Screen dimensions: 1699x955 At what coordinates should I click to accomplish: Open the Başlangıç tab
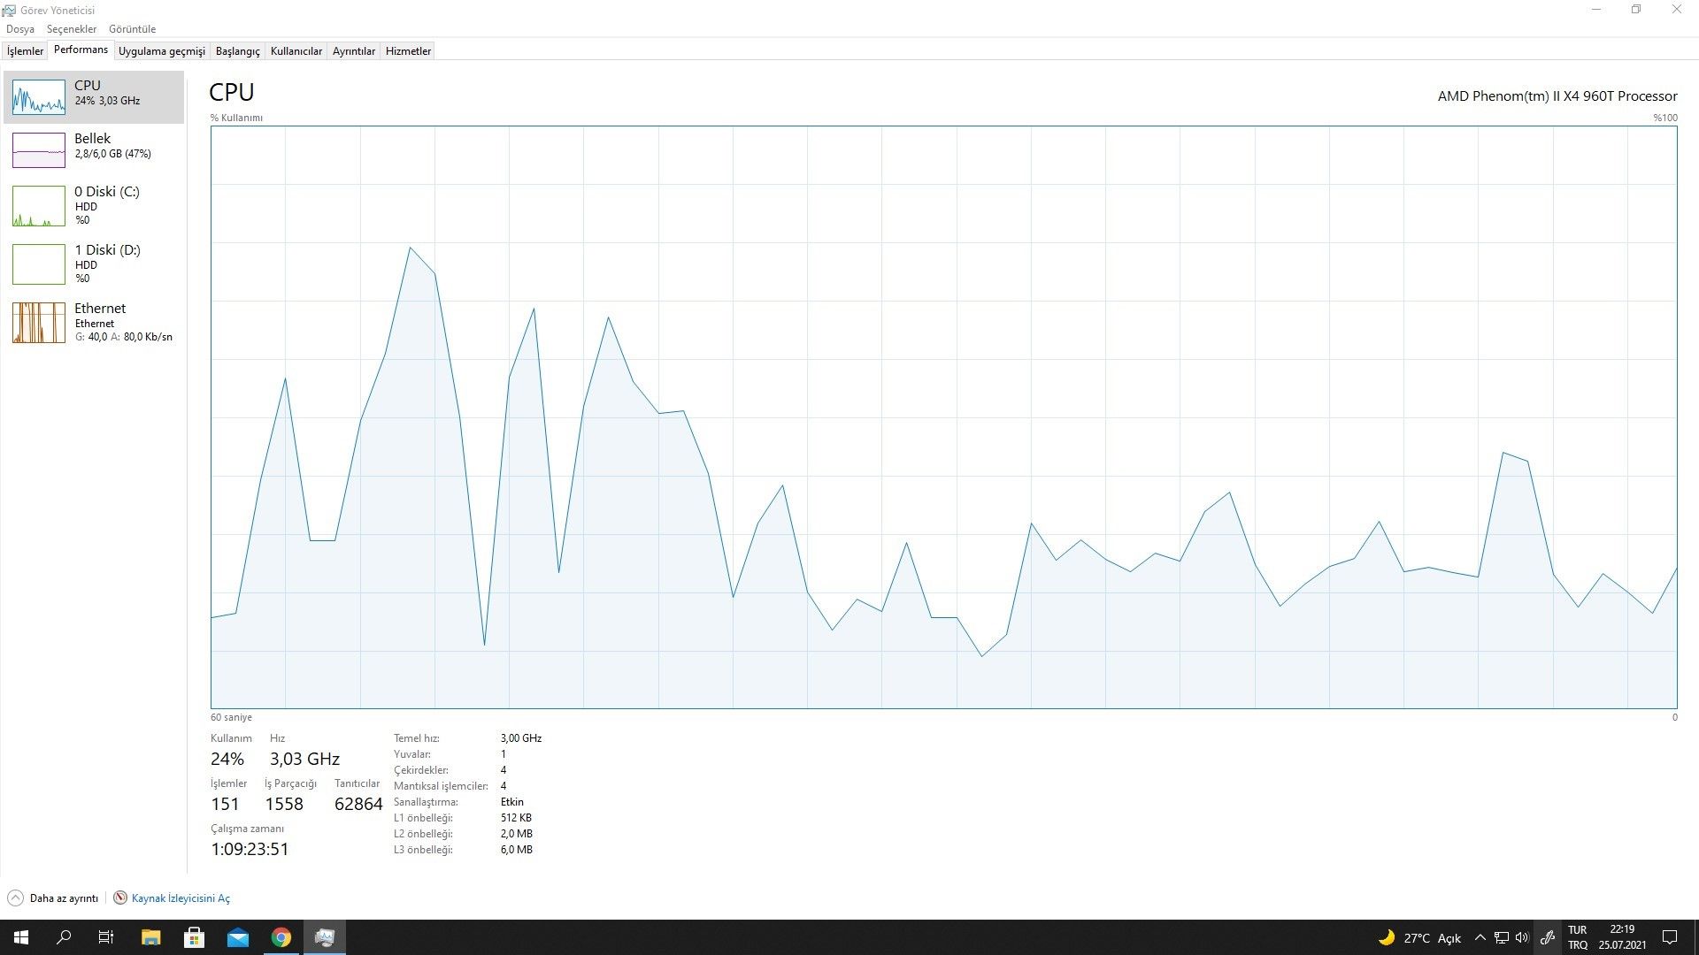coord(237,51)
